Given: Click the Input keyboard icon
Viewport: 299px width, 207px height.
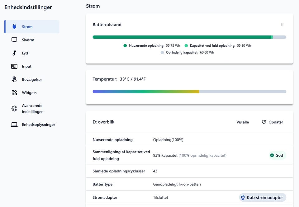Looking at the screenshot, I should click(x=14, y=66).
